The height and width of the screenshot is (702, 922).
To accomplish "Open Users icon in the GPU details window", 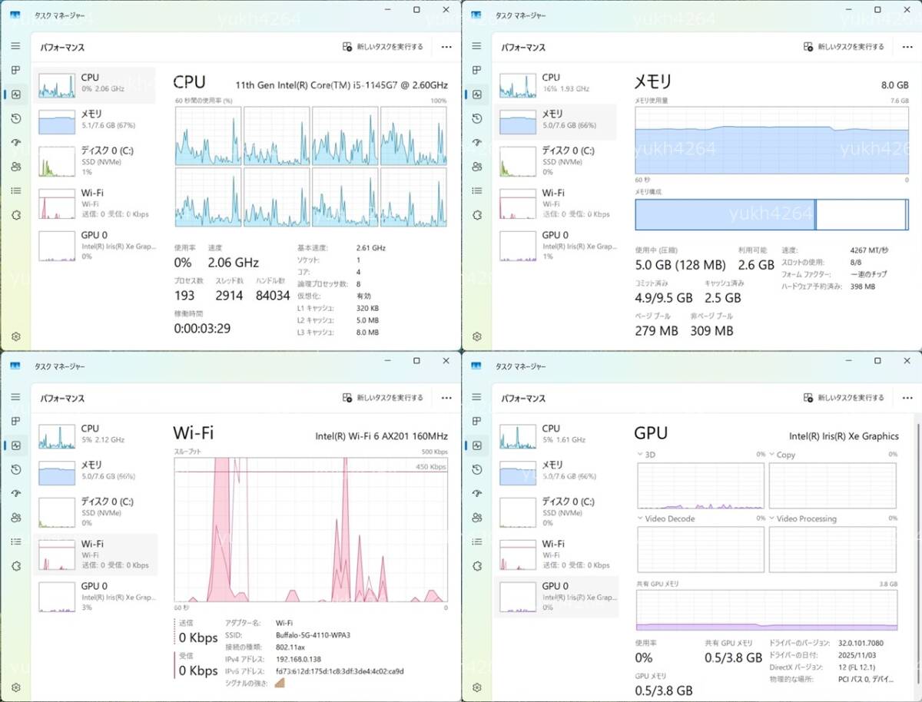I will 477,518.
